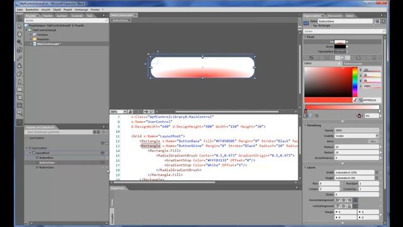
Task: Set VerticalAlignment to Top
Action: [338, 206]
